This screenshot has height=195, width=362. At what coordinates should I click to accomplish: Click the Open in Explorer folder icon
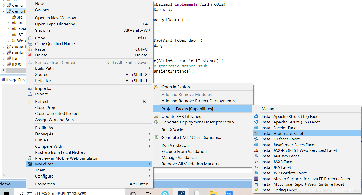tap(156, 87)
